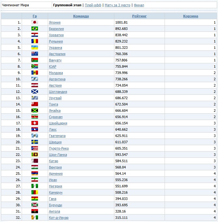Image resolution: width=218 pixels, height=222 pixels.
Task: Go to the Финал tab
Action: tap(139, 5)
